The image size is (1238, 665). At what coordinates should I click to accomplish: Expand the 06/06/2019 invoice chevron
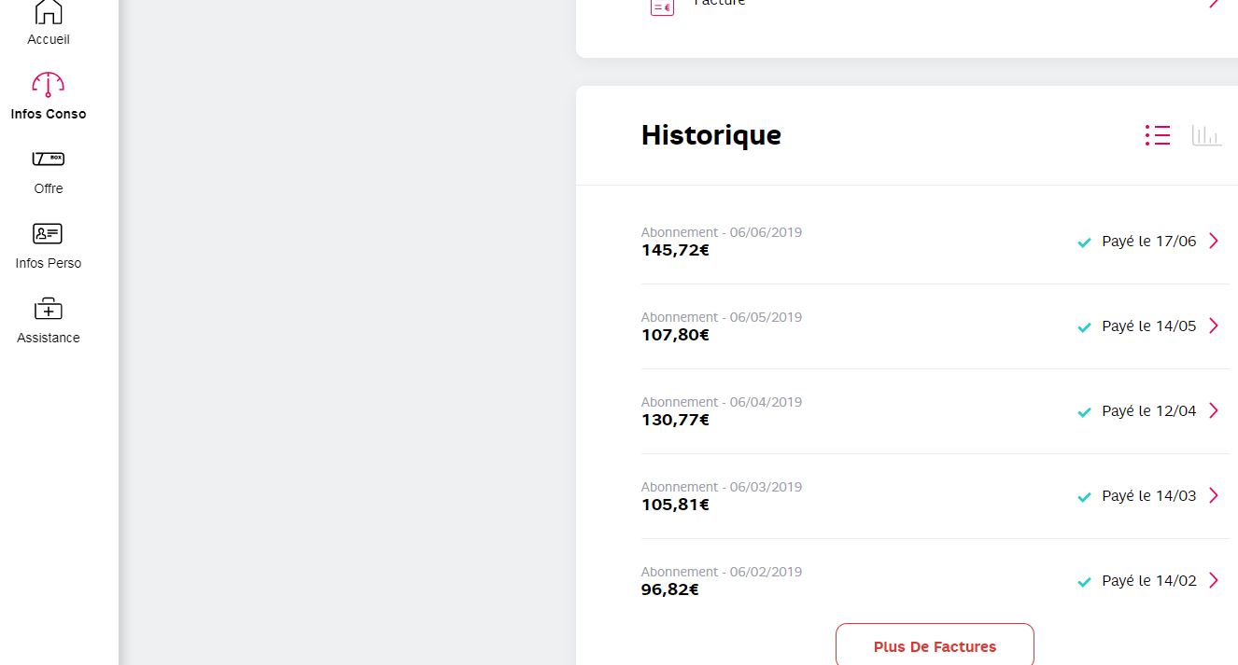pyautogui.click(x=1214, y=241)
